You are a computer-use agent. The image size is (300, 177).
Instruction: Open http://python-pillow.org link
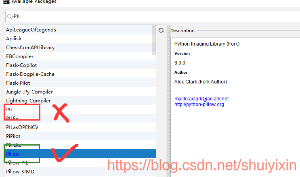[x=199, y=104]
